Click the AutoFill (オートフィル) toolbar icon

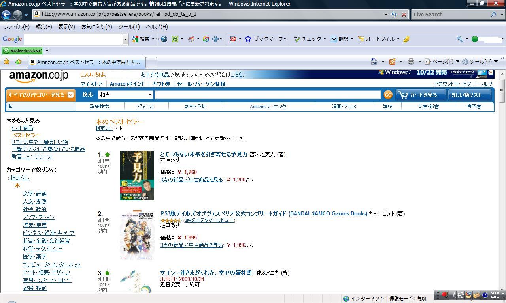361,39
